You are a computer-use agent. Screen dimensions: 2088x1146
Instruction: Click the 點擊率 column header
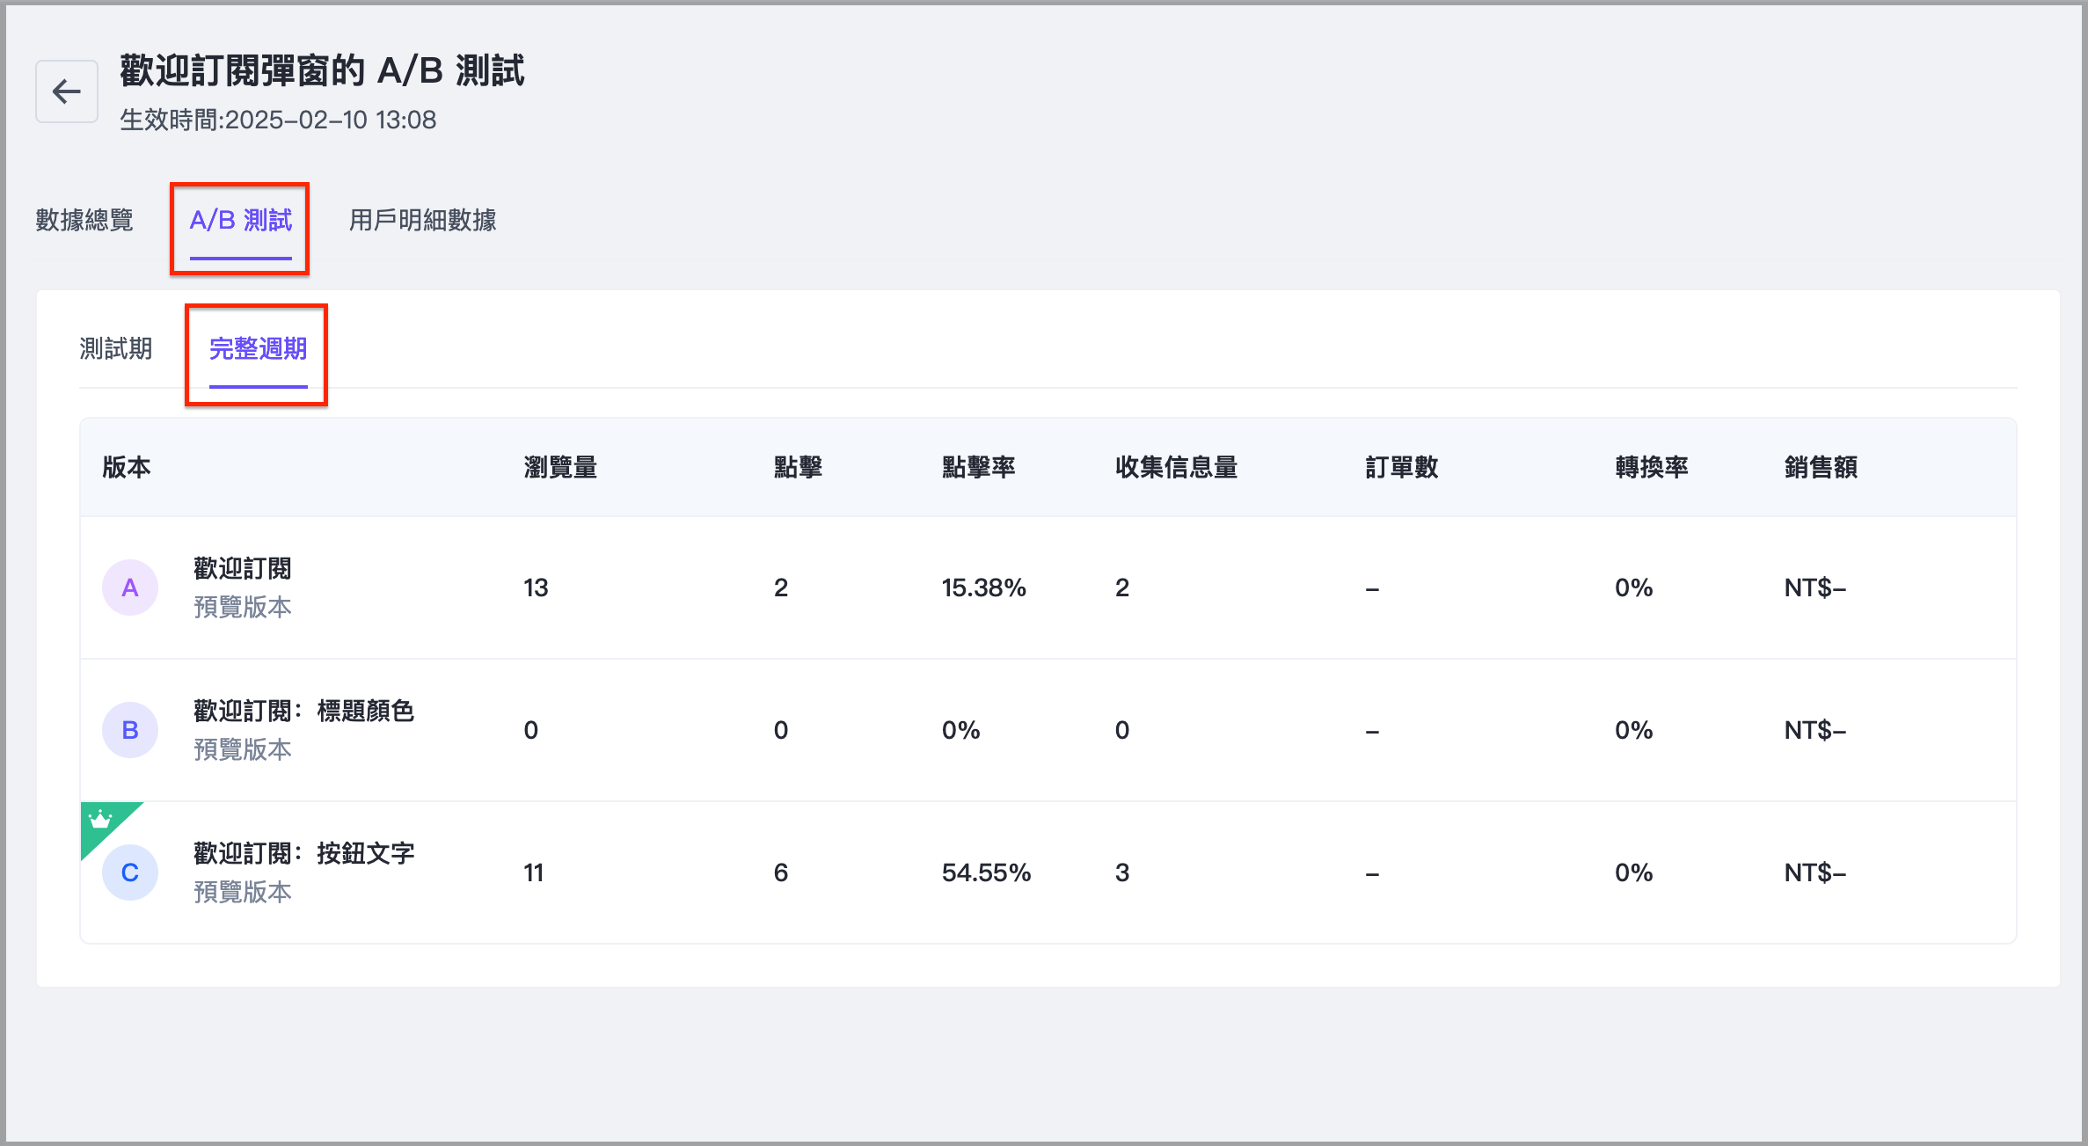[x=978, y=467]
